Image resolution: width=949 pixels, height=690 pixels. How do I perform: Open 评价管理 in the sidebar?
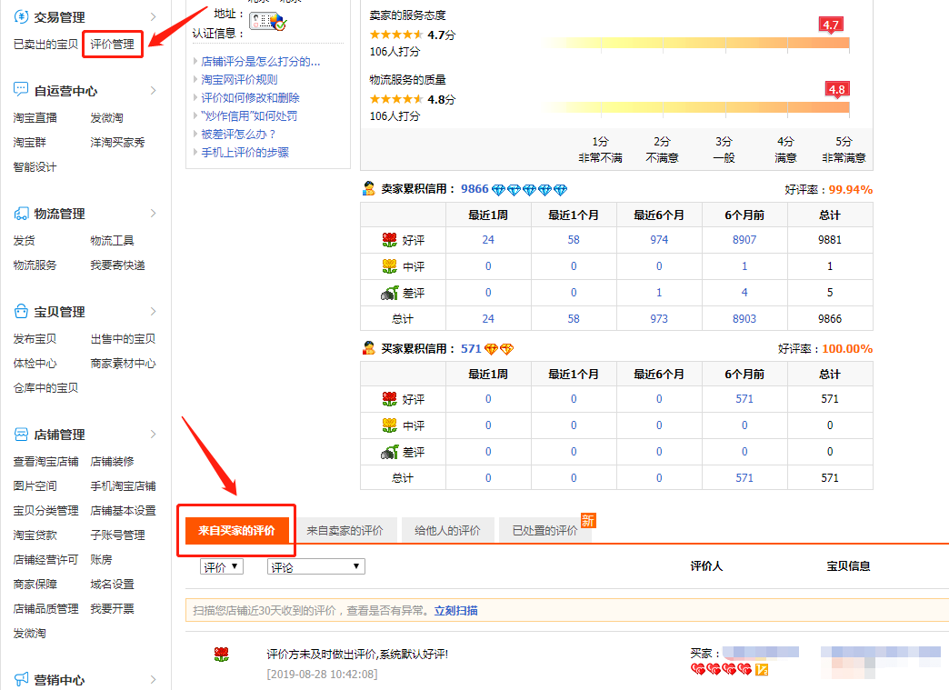(x=112, y=44)
